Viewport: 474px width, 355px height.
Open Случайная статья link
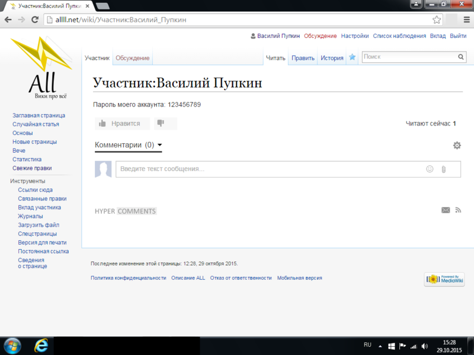[36, 124]
